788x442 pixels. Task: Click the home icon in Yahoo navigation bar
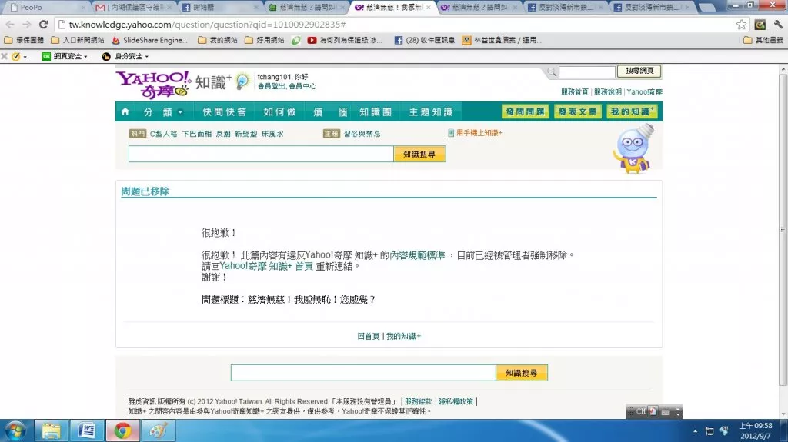pyautogui.click(x=125, y=112)
